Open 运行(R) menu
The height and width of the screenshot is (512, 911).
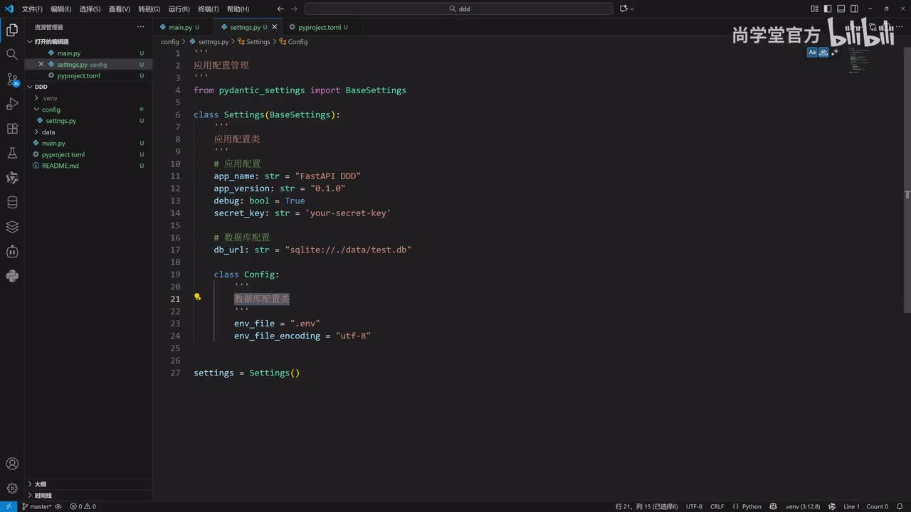pos(179,9)
